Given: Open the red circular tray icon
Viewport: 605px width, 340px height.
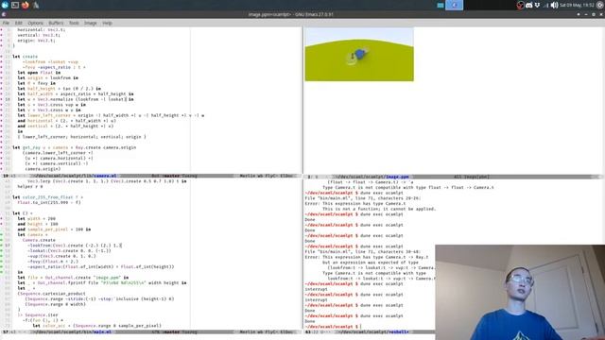Looking at the screenshot, I should [520, 5].
